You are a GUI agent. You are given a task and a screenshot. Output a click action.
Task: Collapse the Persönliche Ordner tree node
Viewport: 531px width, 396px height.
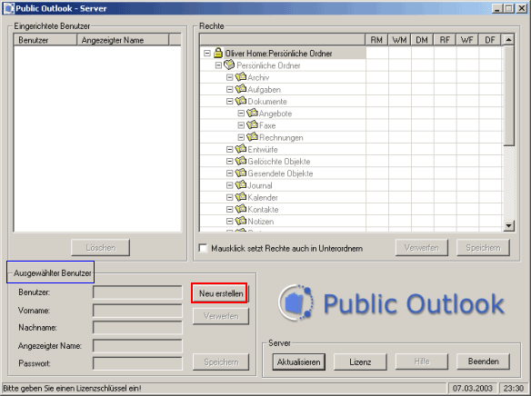pyautogui.click(x=218, y=64)
